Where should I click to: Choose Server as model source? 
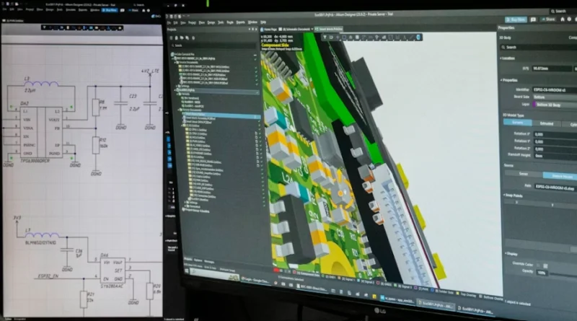tap(524, 174)
